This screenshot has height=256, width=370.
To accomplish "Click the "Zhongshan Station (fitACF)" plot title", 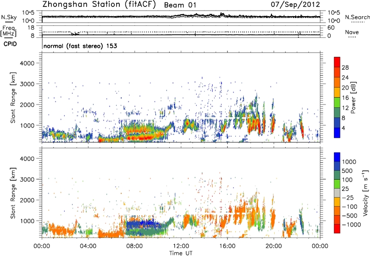I will tap(99, 5).
